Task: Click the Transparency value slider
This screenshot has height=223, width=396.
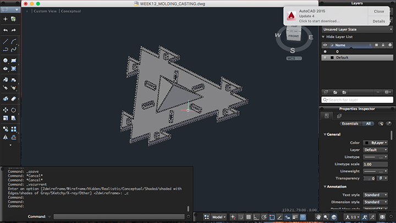Action: click(370, 179)
